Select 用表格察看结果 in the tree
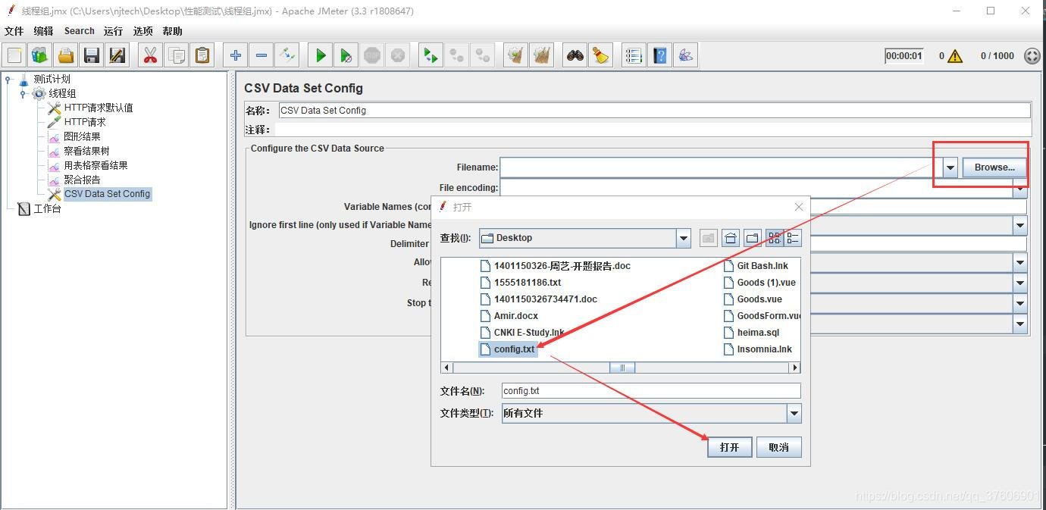The height and width of the screenshot is (510, 1046). [96, 165]
